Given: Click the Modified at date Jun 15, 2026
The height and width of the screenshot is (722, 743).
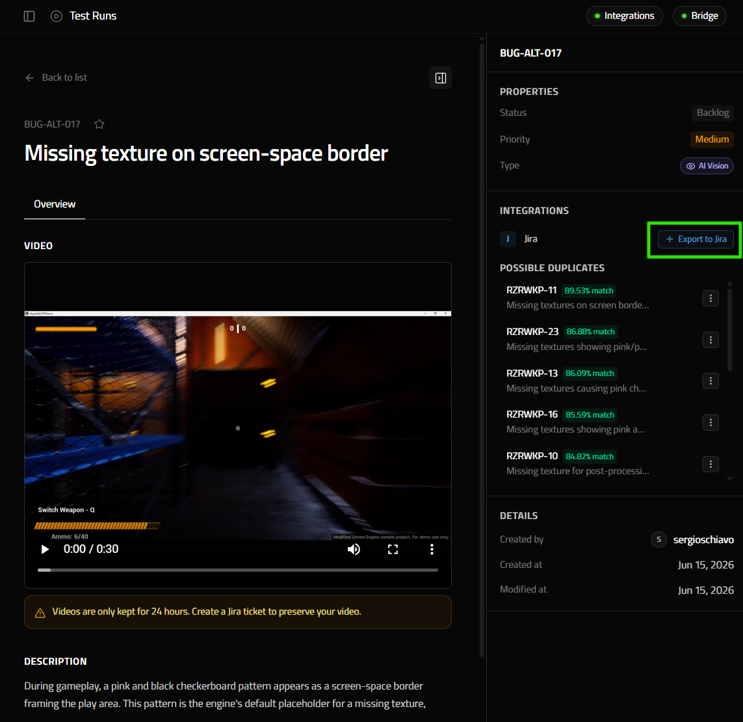Looking at the screenshot, I should click(x=705, y=590).
